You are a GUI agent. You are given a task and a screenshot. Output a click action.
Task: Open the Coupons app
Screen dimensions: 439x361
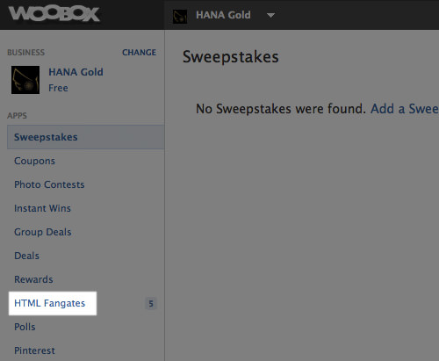coord(34,161)
